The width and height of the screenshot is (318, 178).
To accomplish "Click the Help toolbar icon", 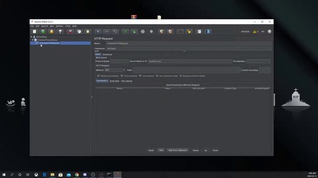I will tap(208, 32).
